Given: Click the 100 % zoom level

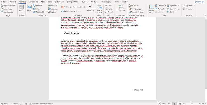Looking at the screenshot, I should (x=204, y=104).
